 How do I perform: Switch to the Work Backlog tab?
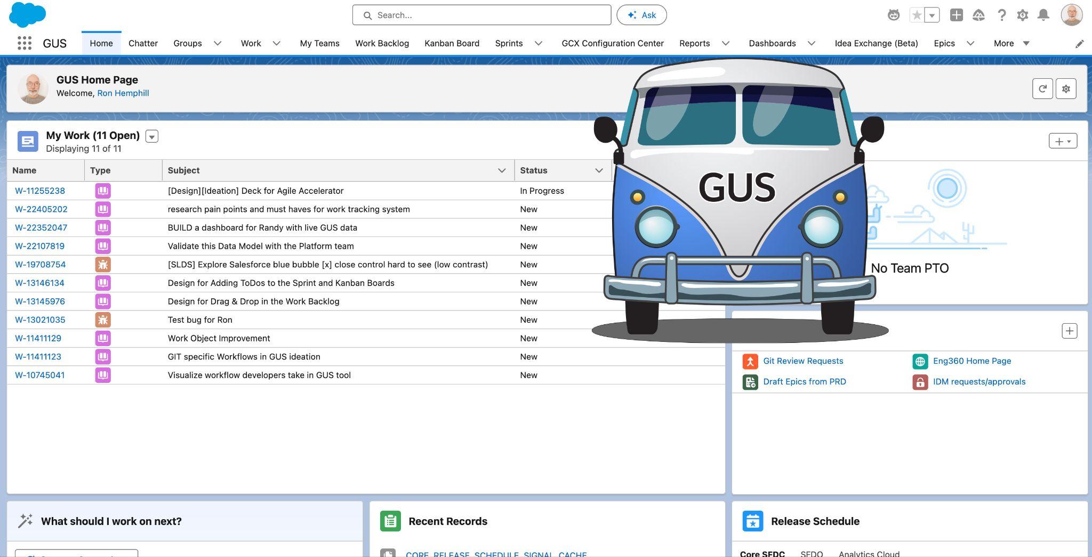point(382,44)
